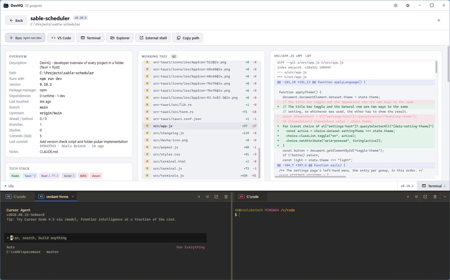Launch the External shell

(x=153, y=38)
